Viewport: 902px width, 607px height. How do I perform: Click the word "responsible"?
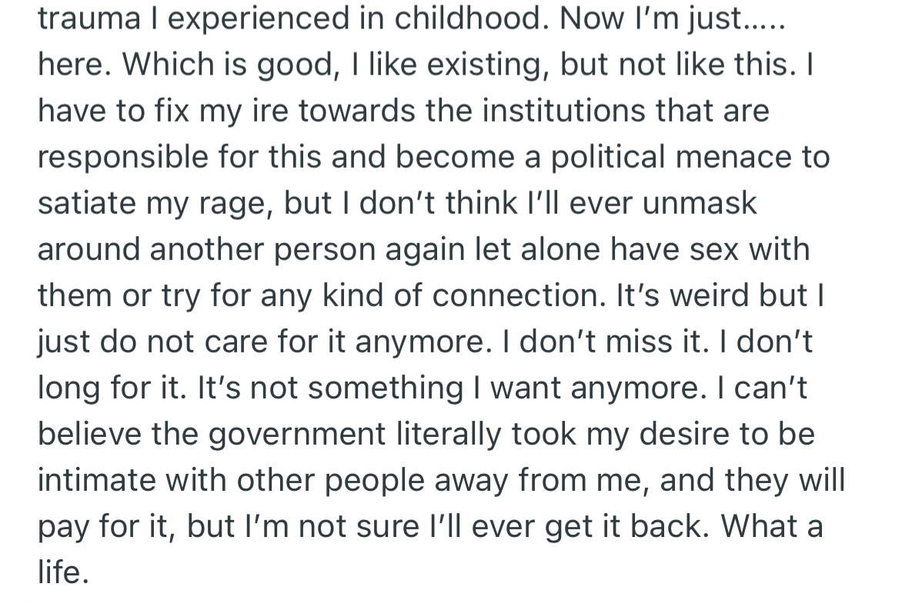click(123, 158)
